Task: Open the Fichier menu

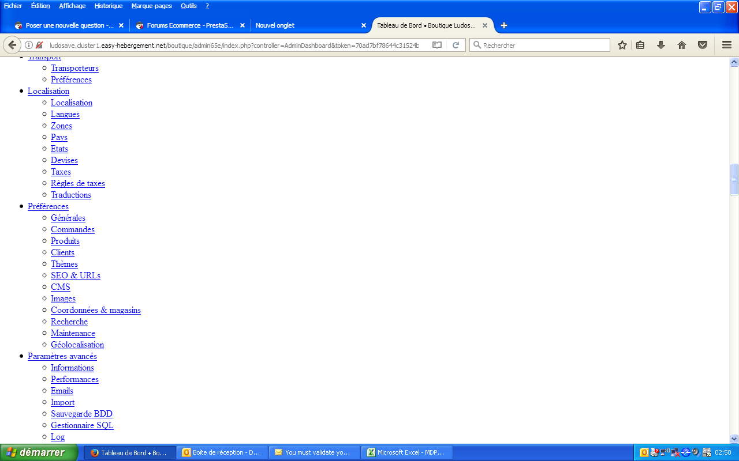Action: tap(13, 6)
